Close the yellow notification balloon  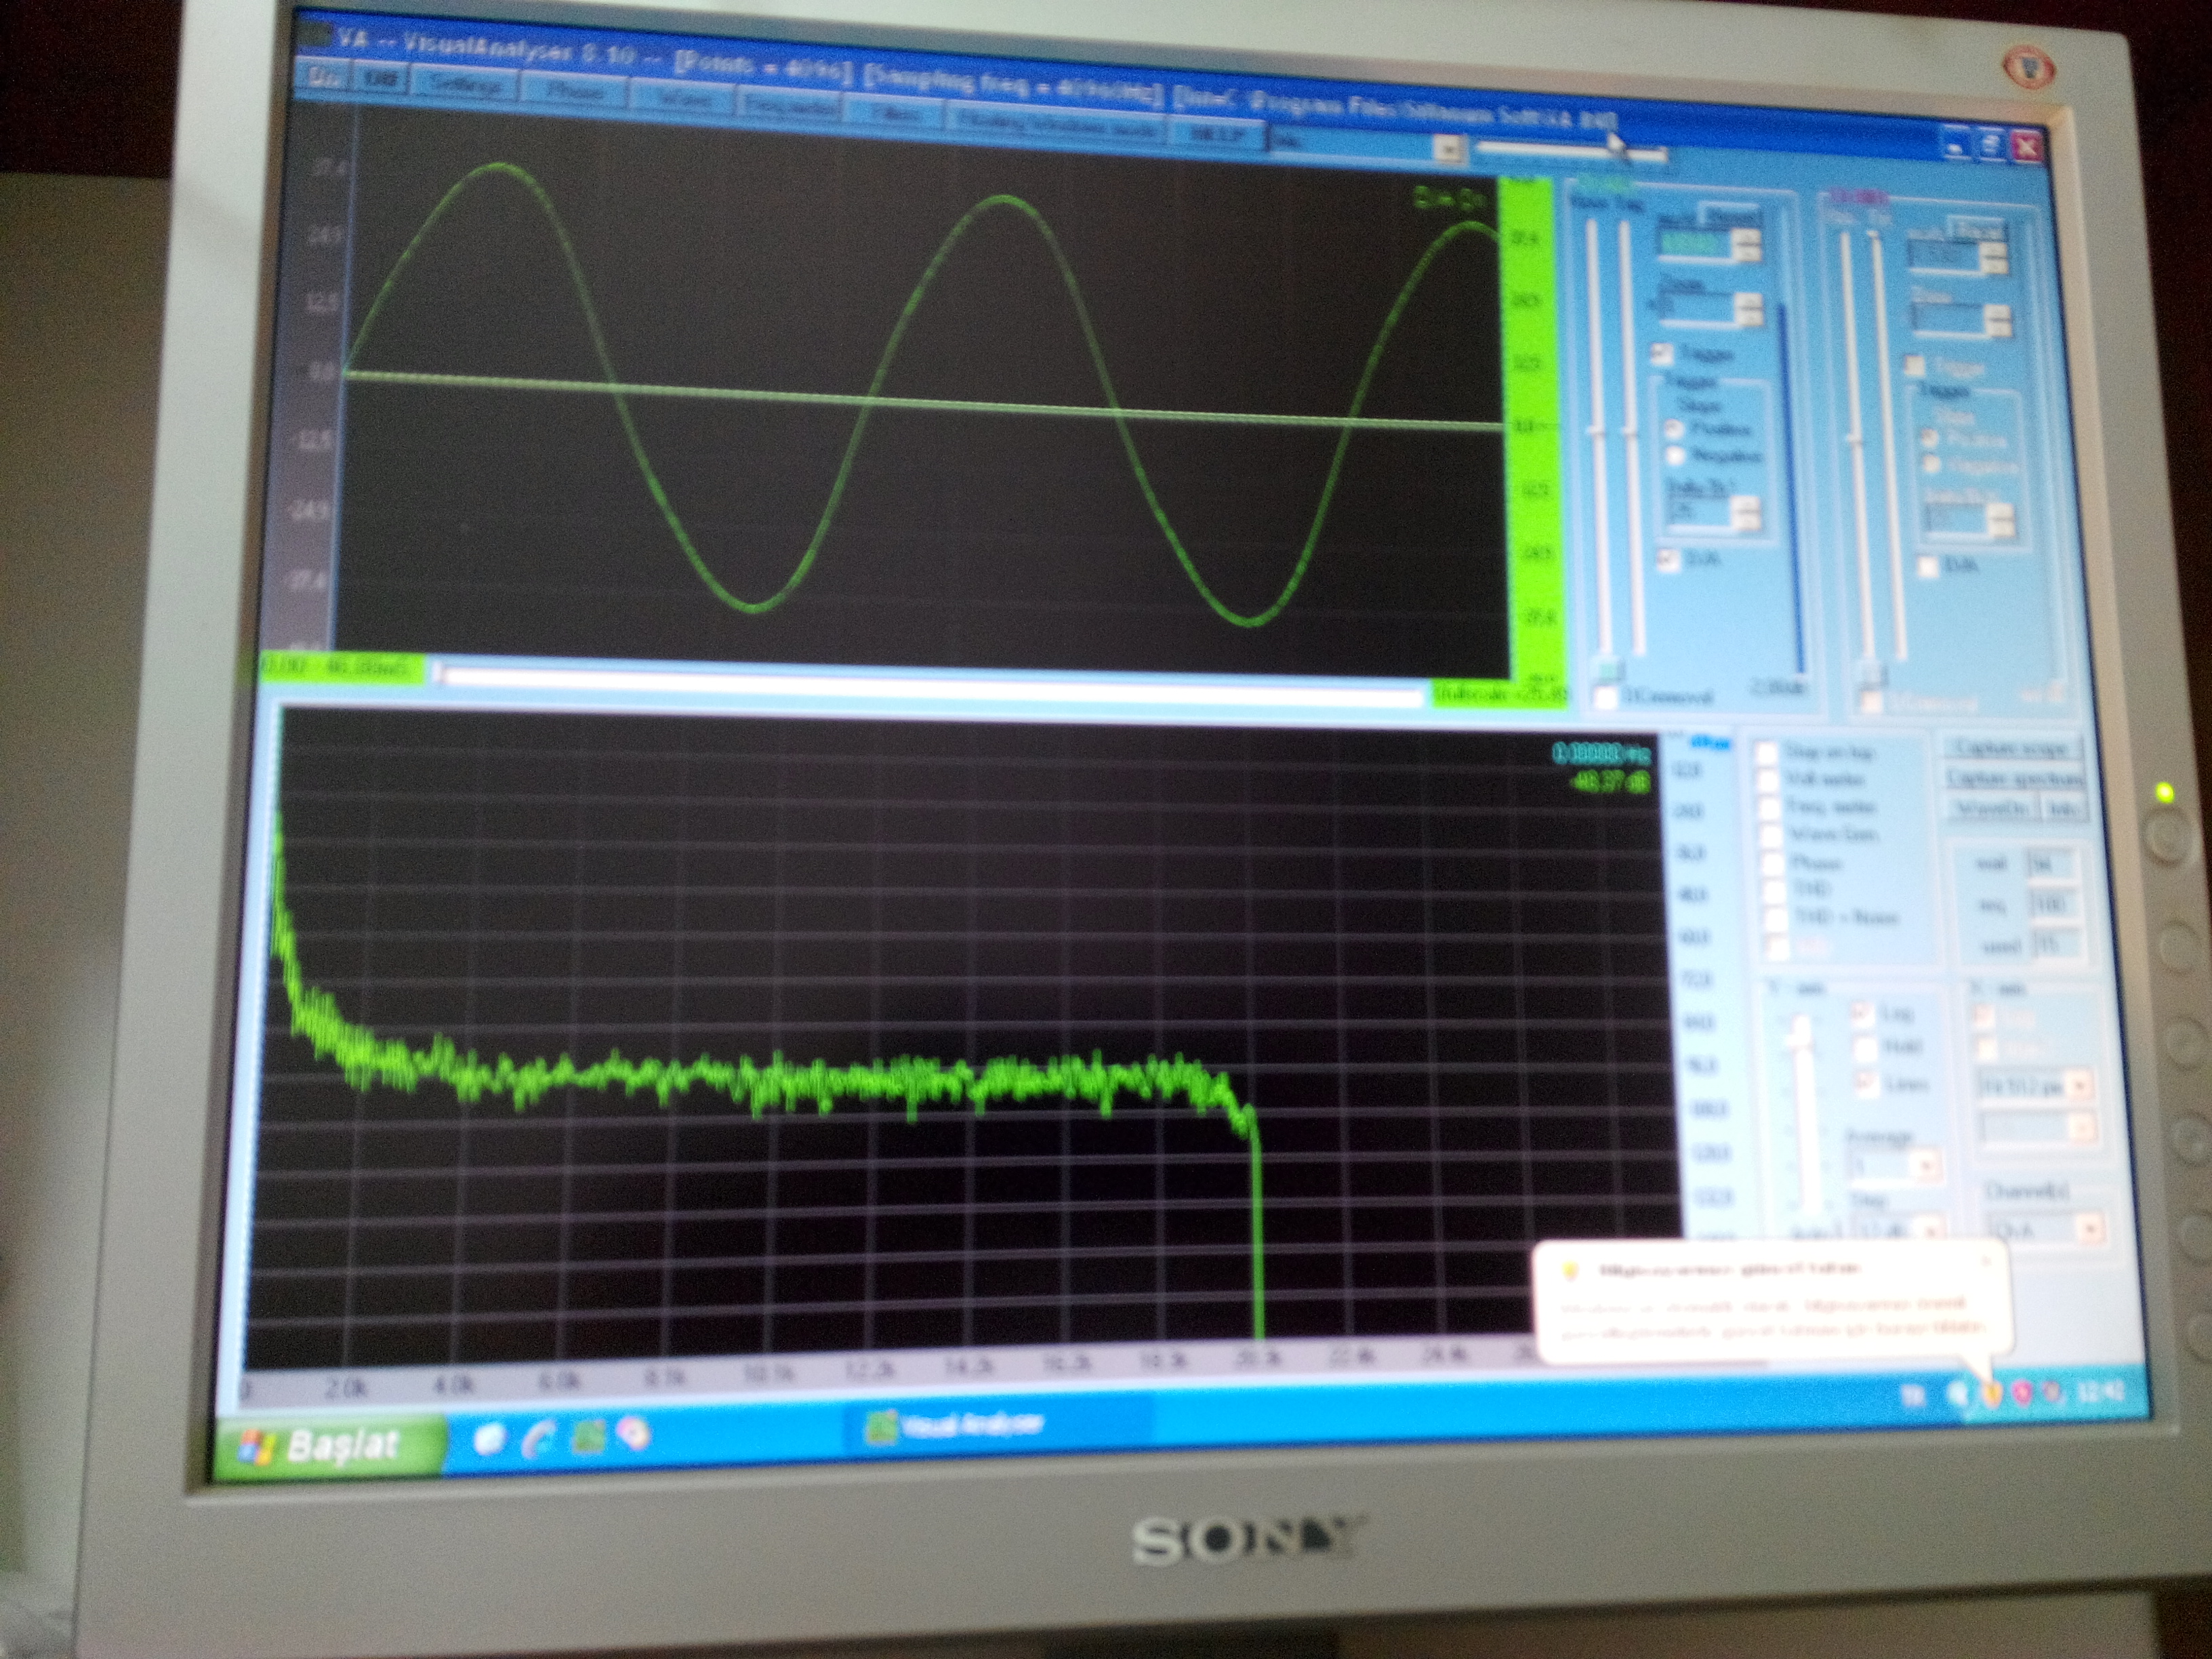pyautogui.click(x=1987, y=1262)
